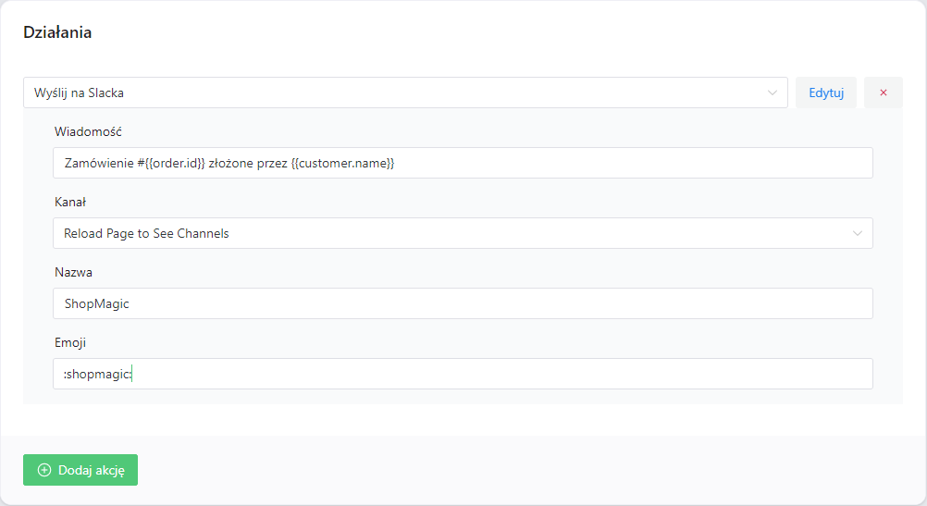The image size is (927, 506).
Task: Focus the Emoji field with :shopmagic:
Action: click(463, 374)
